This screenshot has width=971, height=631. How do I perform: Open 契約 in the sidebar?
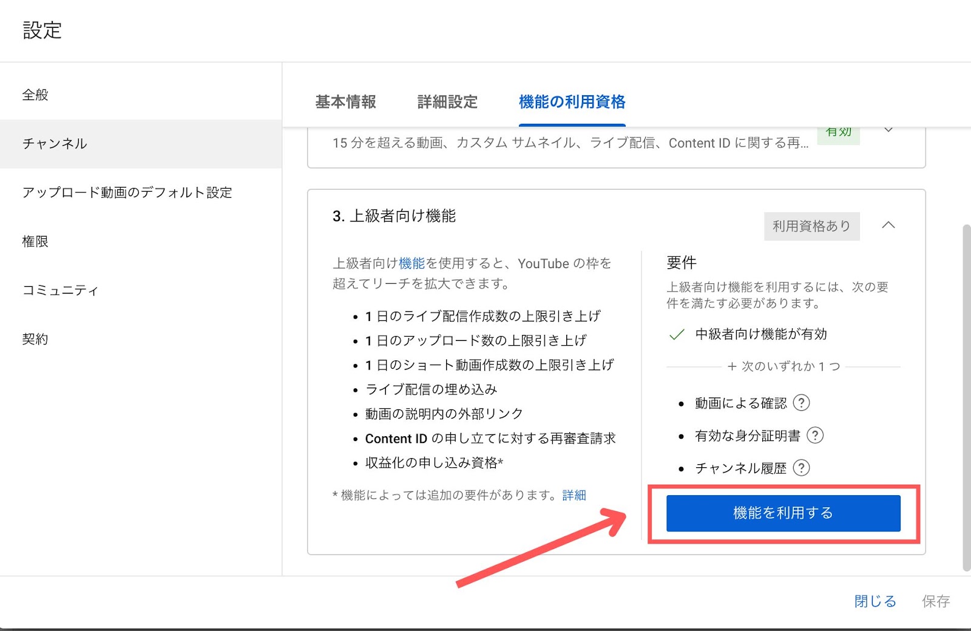point(141,339)
